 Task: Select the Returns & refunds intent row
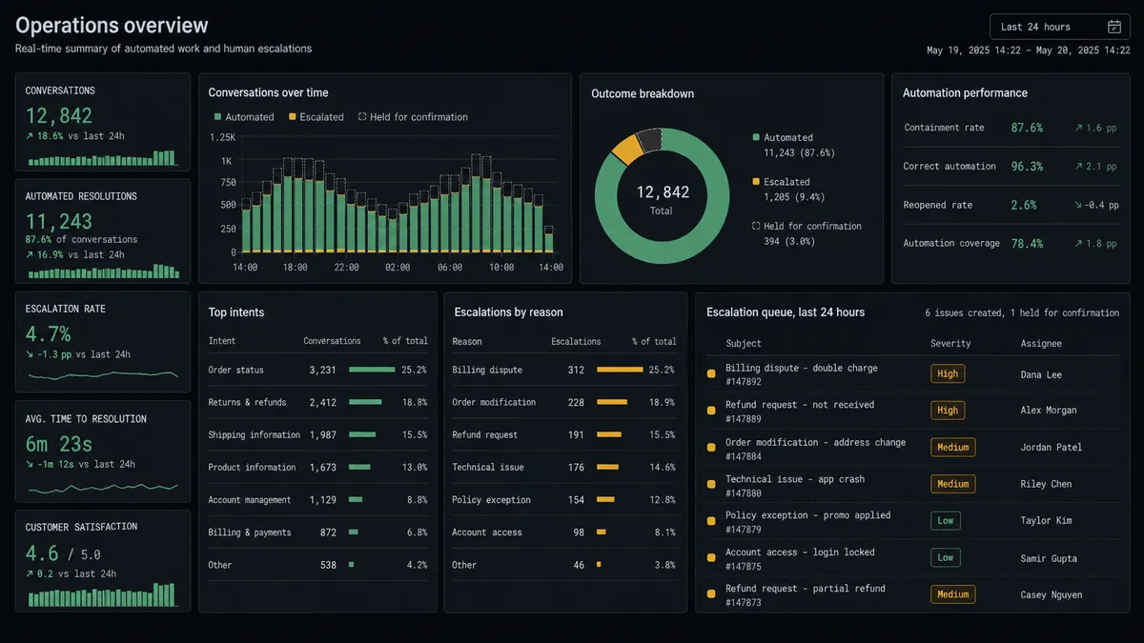point(318,402)
